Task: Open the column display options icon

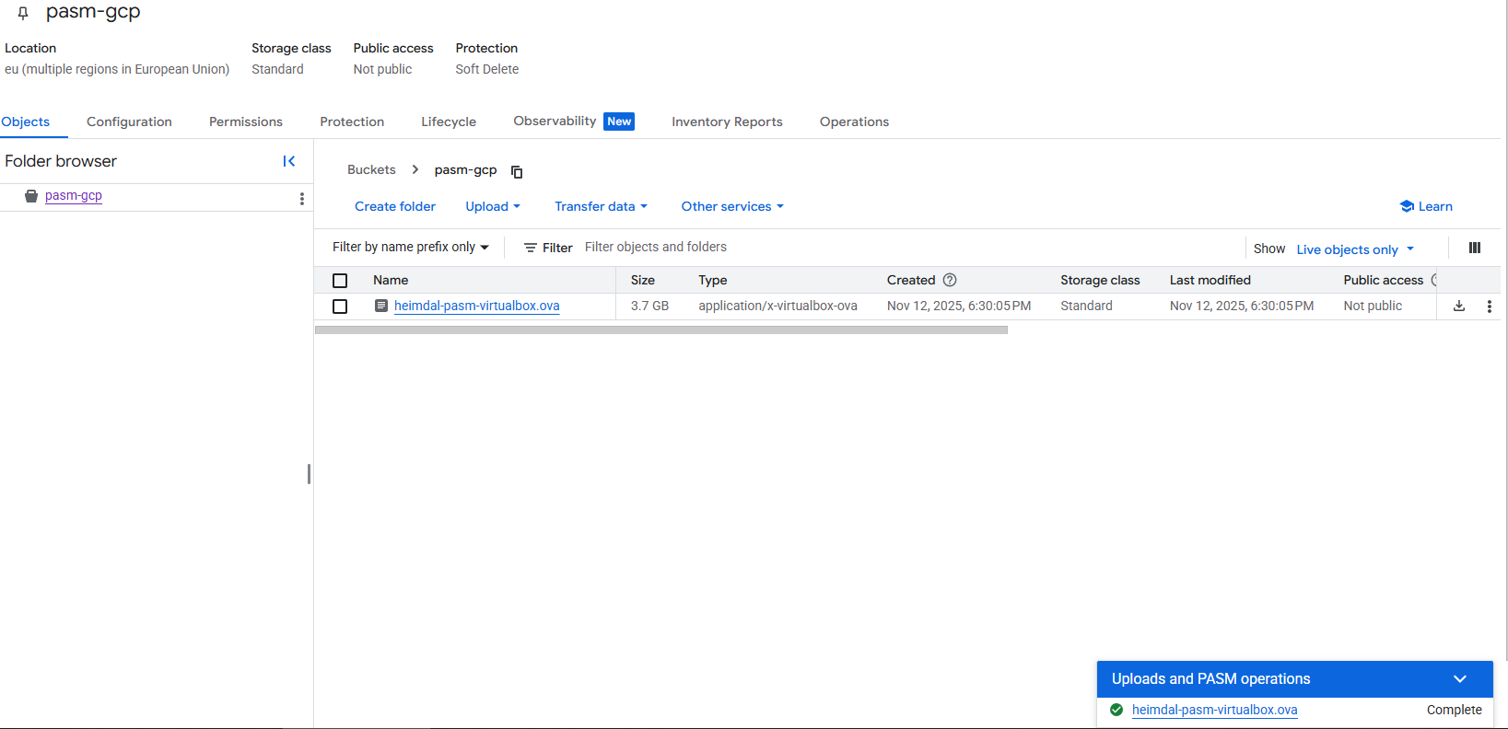Action: 1475,248
